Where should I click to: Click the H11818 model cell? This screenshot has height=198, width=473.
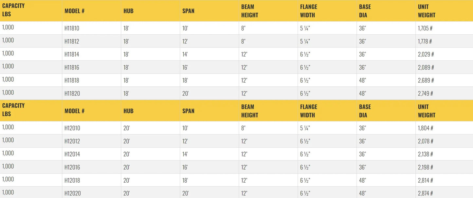72,80
